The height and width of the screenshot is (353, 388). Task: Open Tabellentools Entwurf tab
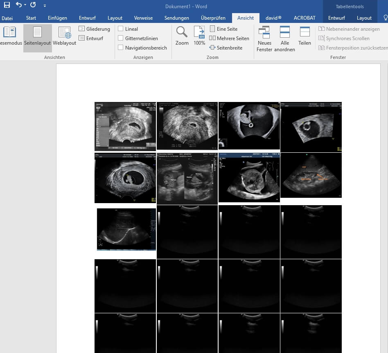click(336, 18)
